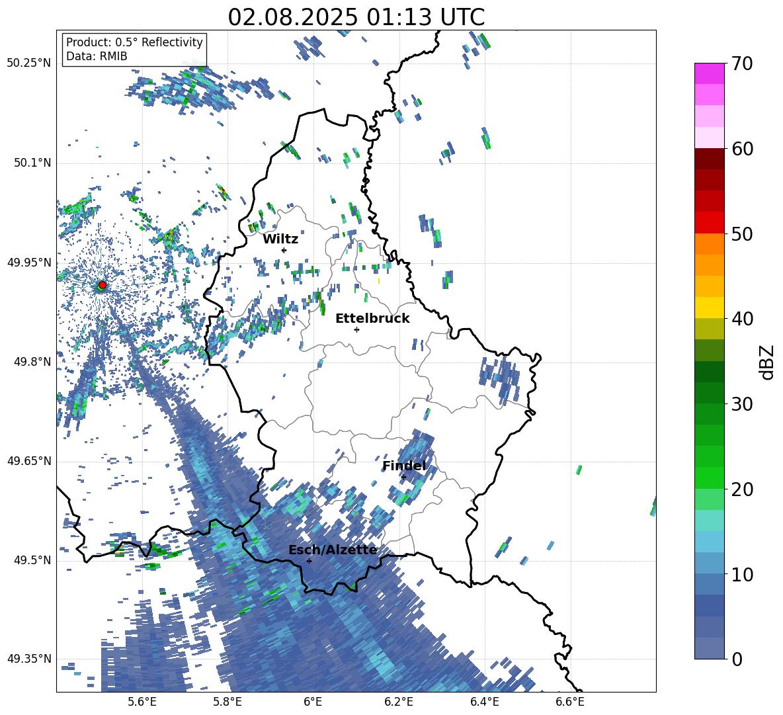This screenshot has height=715, width=783.
Task: Click the 50.25°N latitude label
Action: point(29,63)
